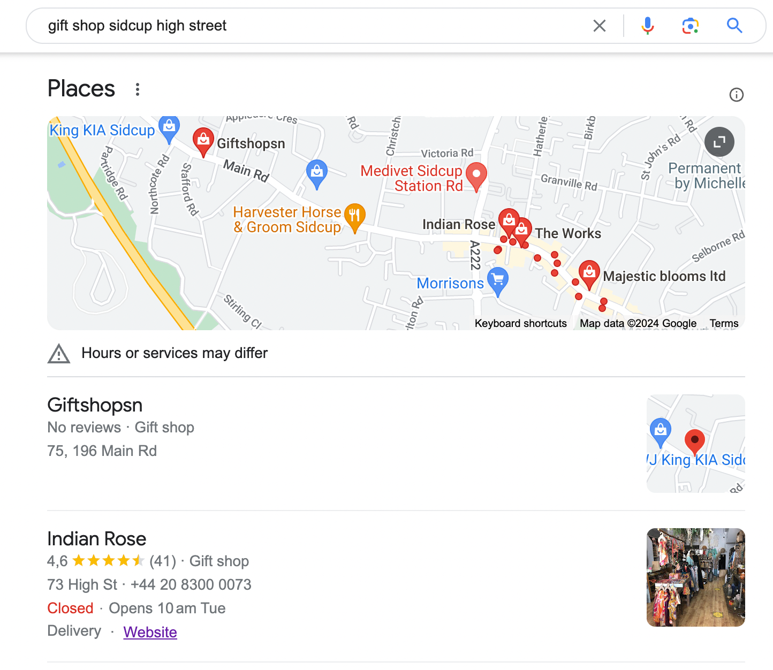This screenshot has height=670, width=773.
Task: Activate voice search with the microphone icon
Action: 648,25
